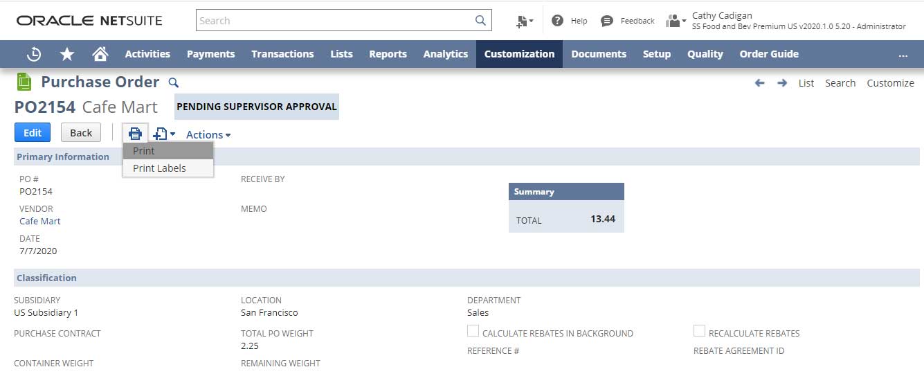
Task: Click the Purchase Order record icon
Action: pos(24,82)
